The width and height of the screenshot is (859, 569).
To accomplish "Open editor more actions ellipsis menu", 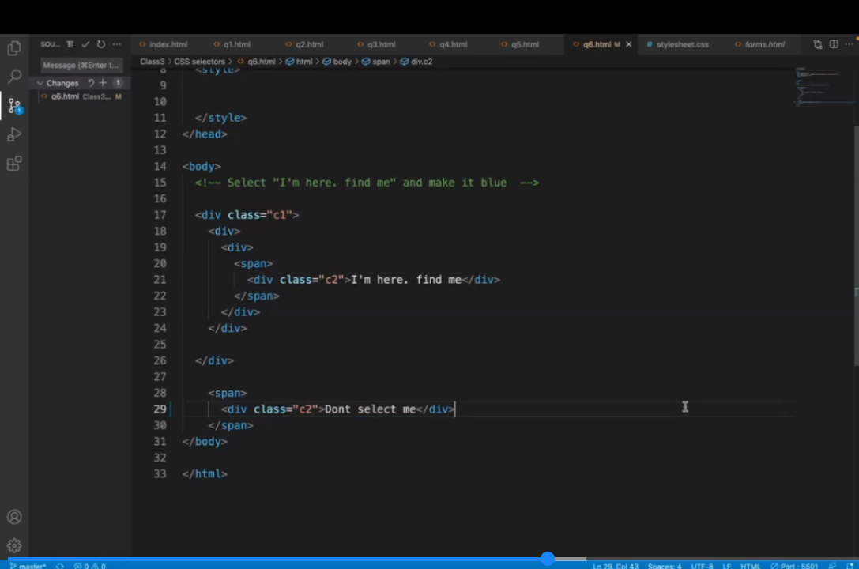I will [x=849, y=45].
